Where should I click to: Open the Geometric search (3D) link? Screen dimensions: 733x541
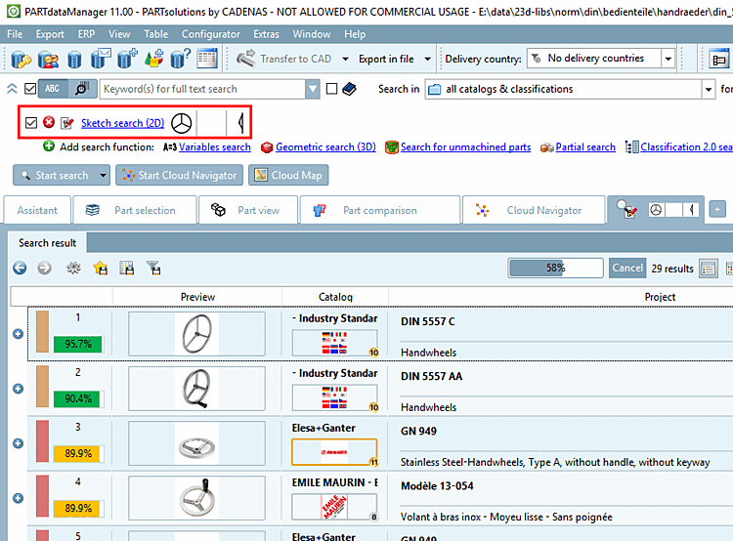point(325,146)
